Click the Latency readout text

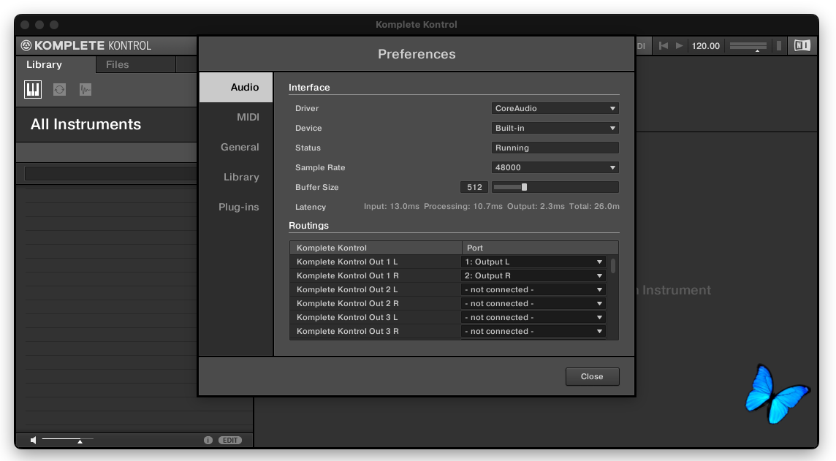491,206
